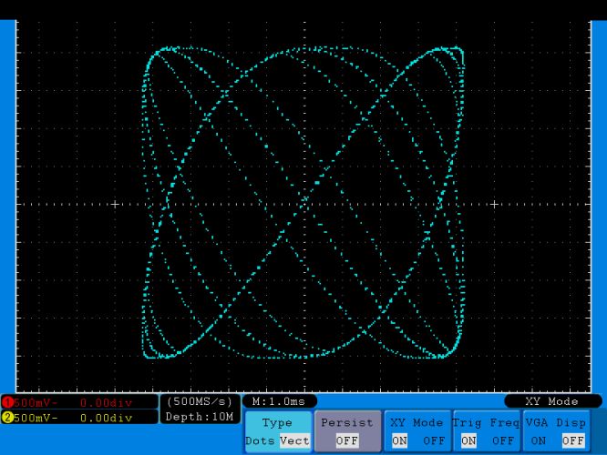Screen dimensions: 607x455
Task: Turn XY Mode OFF
Action: pos(434,440)
